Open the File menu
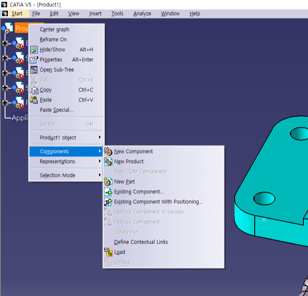308x296 pixels. click(36, 13)
